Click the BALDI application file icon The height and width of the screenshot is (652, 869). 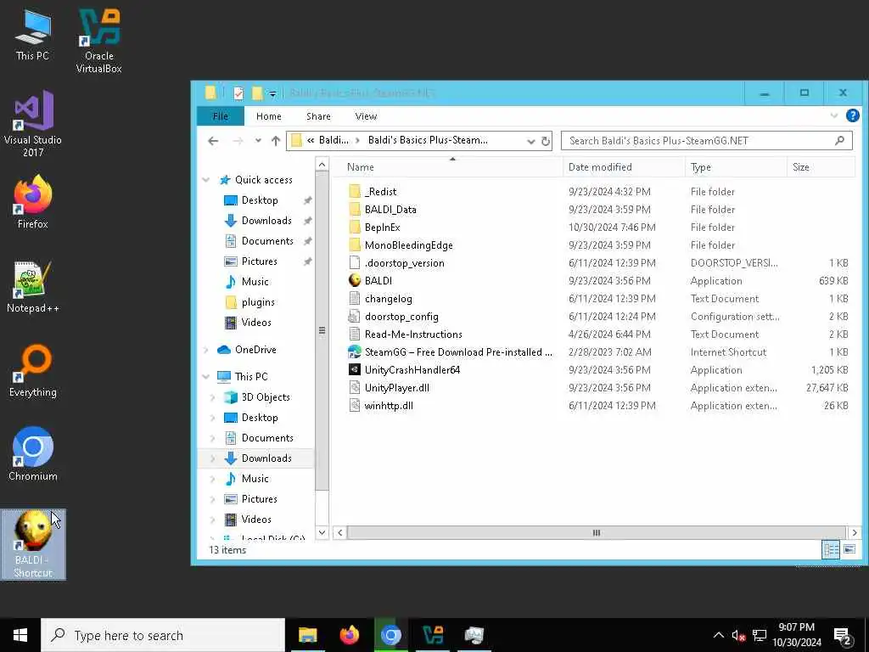(x=355, y=280)
